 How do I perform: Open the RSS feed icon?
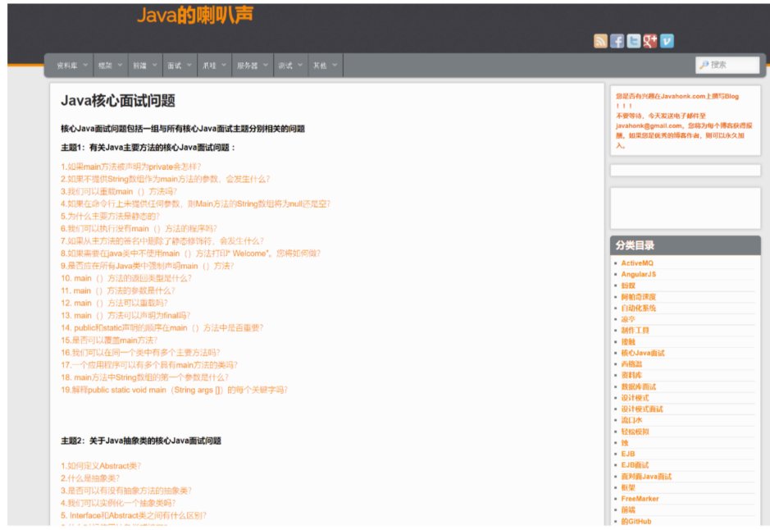tap(600, 41)
